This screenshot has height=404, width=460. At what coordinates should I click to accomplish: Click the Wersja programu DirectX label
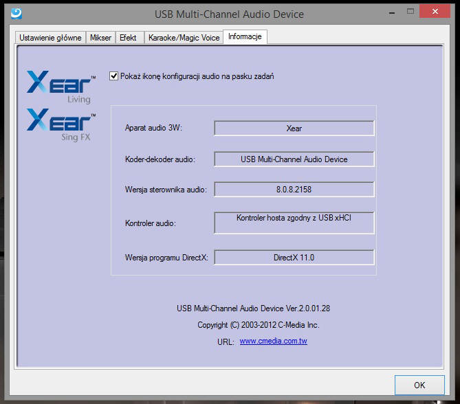(x=166, y=258)
